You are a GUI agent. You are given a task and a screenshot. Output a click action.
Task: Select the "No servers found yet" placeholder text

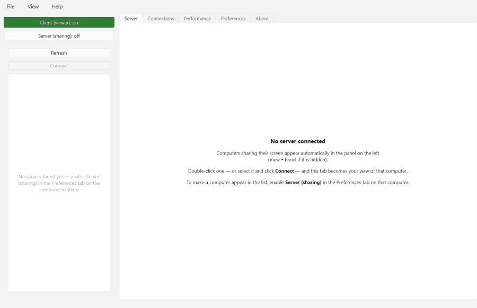coord(59,183)
